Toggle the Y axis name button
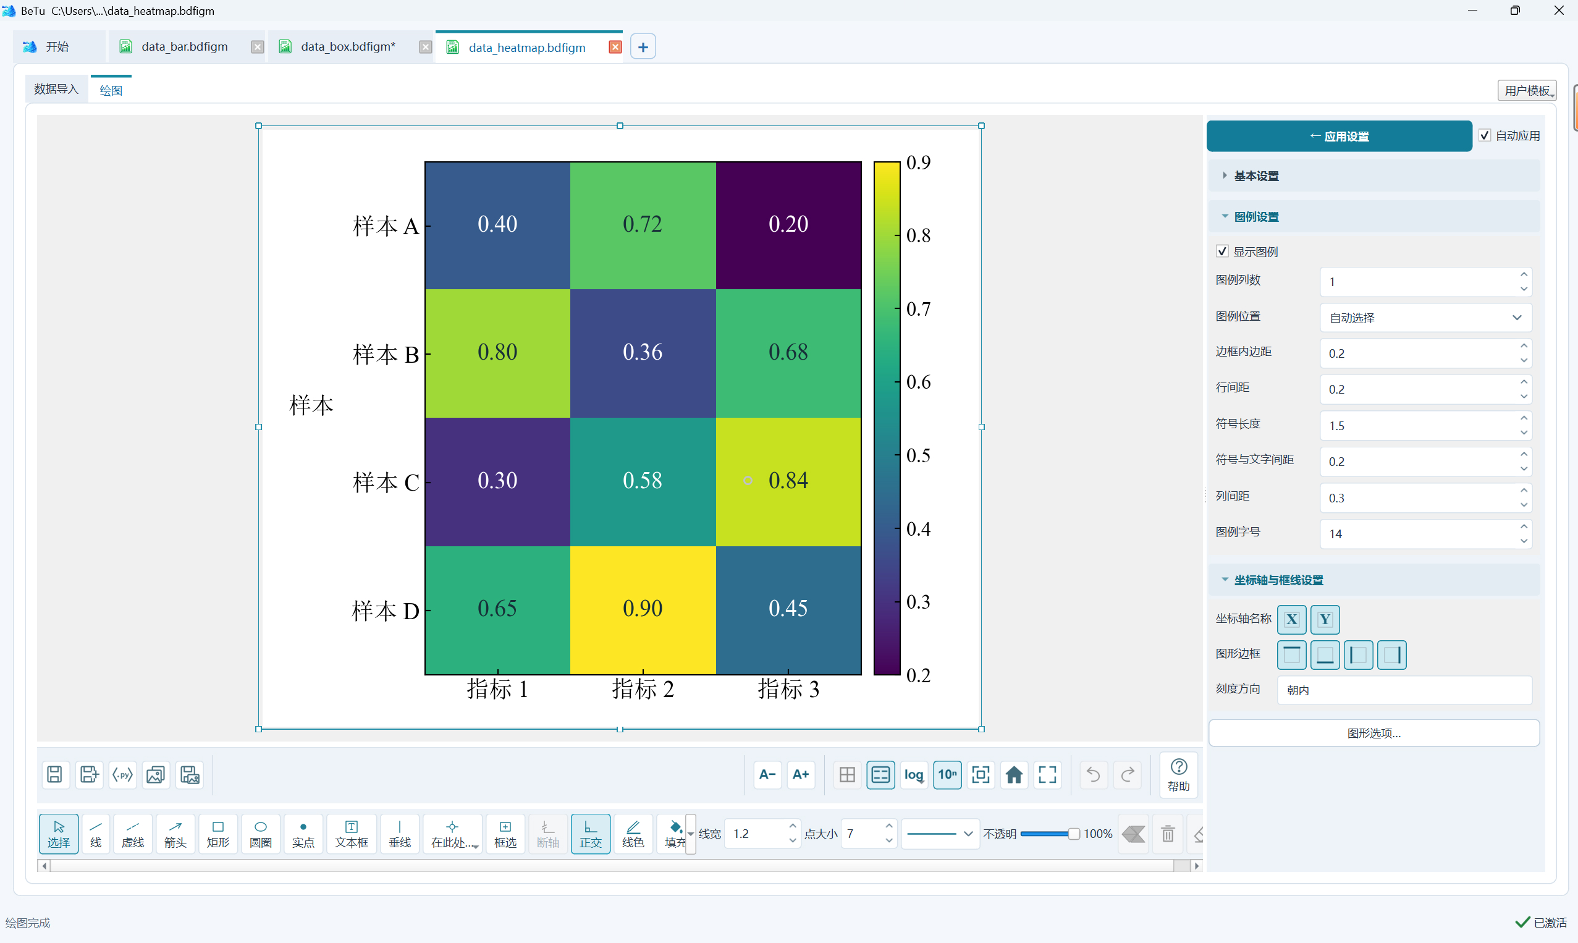 tap(1325, 620)
